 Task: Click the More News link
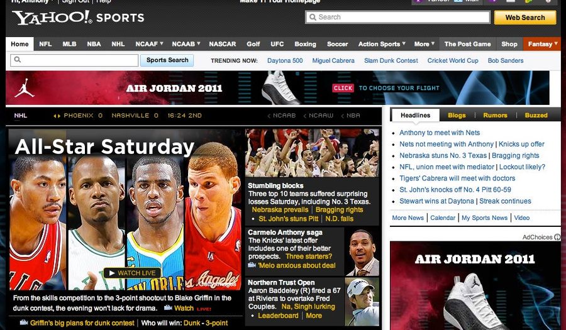[x=408, y=218]
